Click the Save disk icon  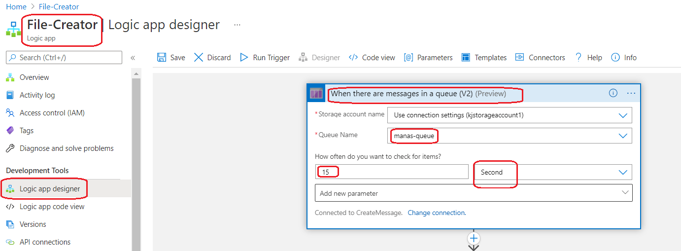point(162,58)
